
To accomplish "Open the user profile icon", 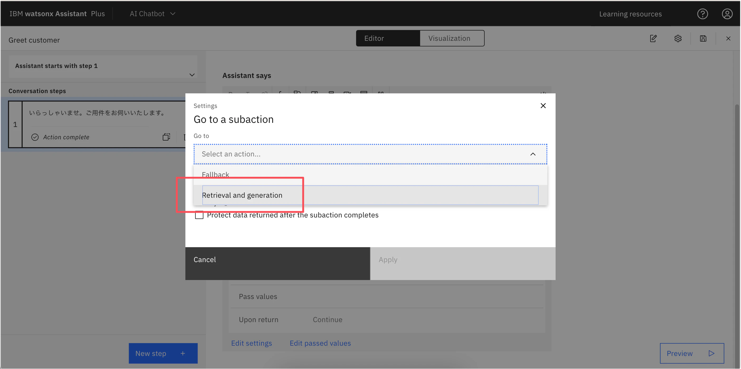I will [x=727, y=14].
